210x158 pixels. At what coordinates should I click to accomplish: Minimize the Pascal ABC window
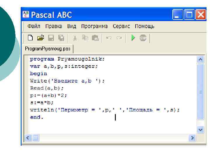178,15
